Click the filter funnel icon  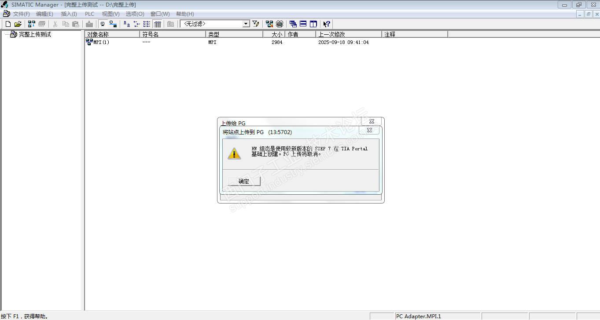[x=256, y=24]
